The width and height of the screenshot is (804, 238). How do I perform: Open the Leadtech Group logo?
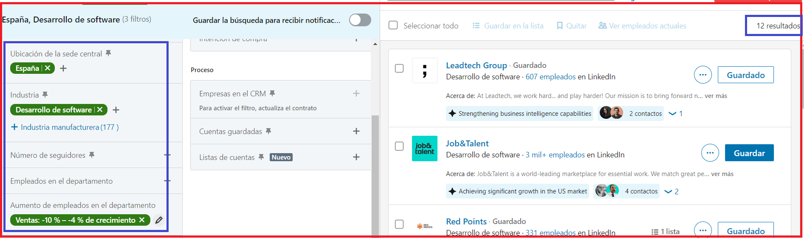425,70
